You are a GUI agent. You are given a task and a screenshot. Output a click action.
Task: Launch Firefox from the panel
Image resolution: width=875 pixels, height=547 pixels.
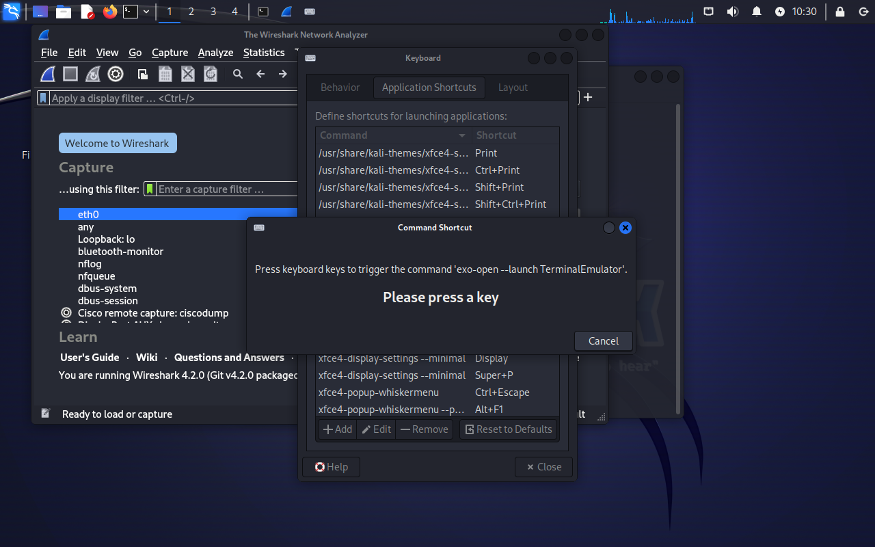pos(110,12)
